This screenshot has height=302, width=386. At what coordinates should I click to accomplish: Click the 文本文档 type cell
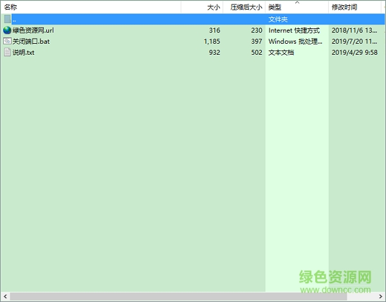click(281, 52)
